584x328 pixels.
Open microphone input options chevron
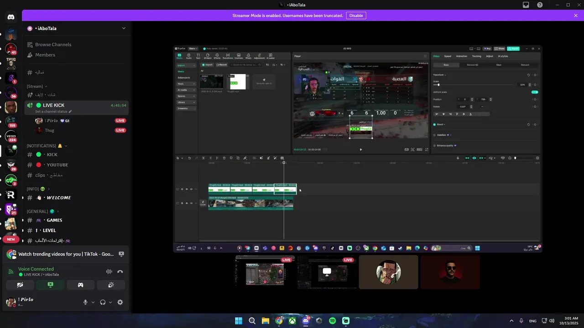point(93,302)
